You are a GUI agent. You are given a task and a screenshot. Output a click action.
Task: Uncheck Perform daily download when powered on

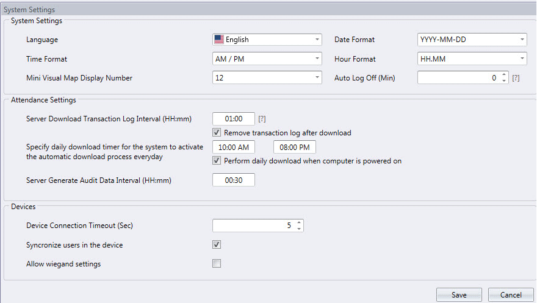pyautogui.click(x=217, y=161)
